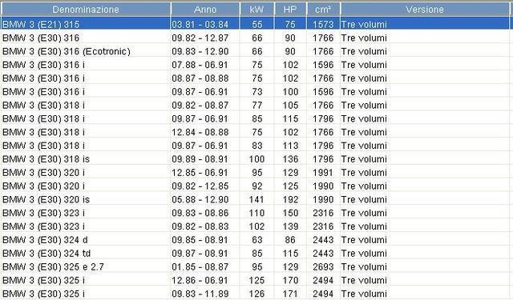513x300 pixels.
Task: Select the BMW 3 (E30) 316 (Ecotronic) row
Action: click(x=255, y=51)
